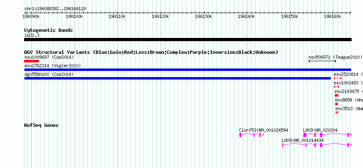Image resolution: width=363 pixels, height=168 pixels.
Task: Open the esv3513 variant label
Action: point(349,108)
